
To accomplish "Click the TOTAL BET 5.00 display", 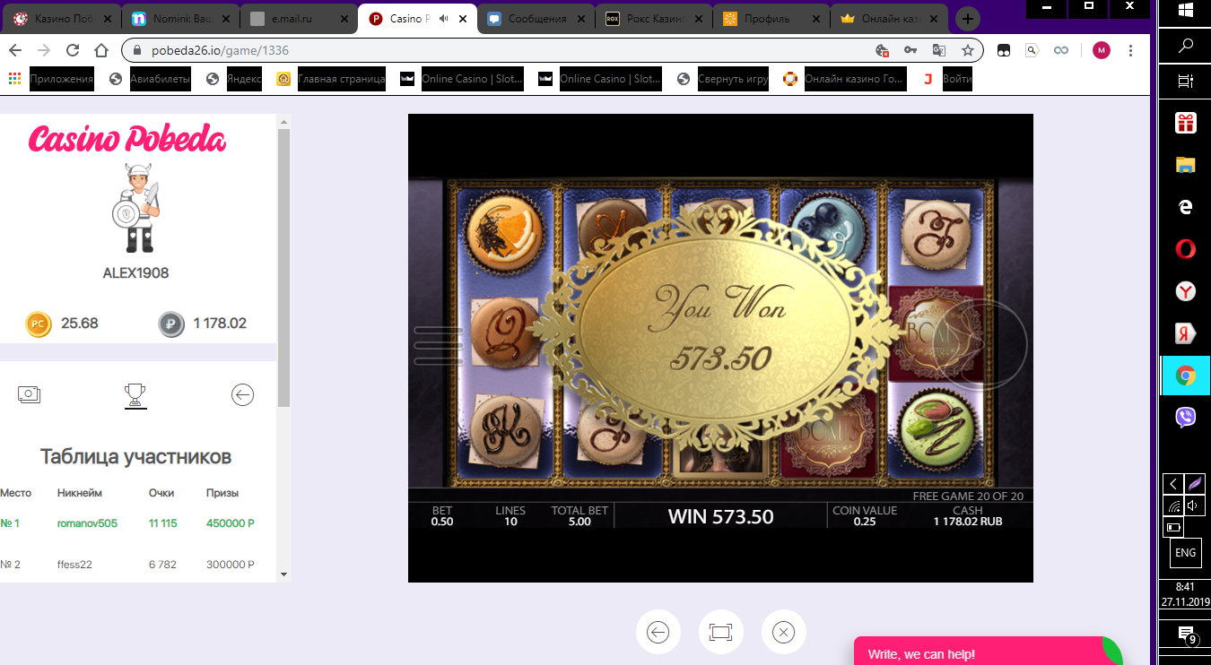I will (x=579, y=515).
